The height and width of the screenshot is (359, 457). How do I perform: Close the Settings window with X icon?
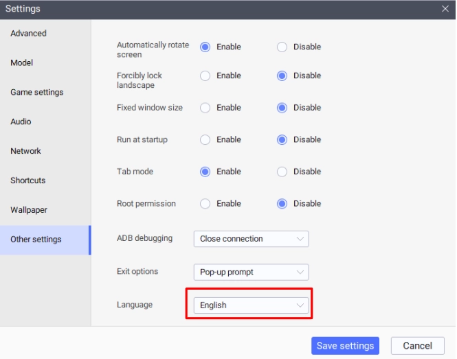coord(445,9)
